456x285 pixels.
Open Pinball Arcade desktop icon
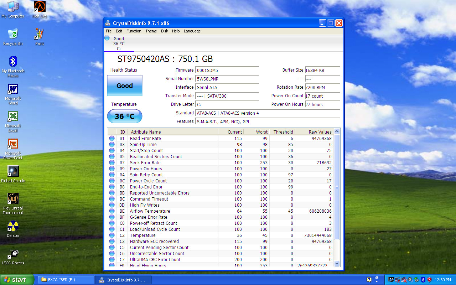point(13,174)
